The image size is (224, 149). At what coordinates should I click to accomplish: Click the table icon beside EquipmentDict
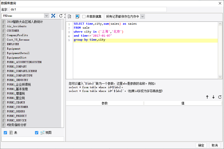pos(4,58)
